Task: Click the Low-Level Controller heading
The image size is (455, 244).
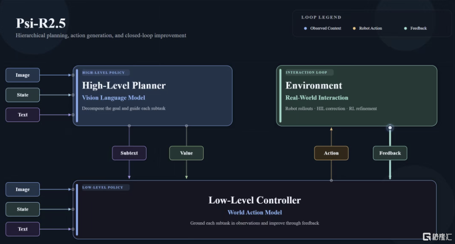Action: (255, 200)
